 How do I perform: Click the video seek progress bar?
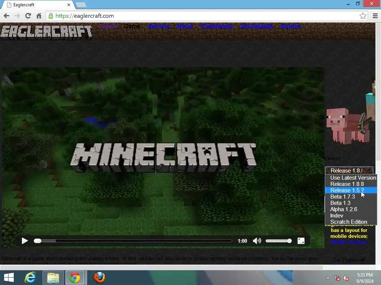133,241
